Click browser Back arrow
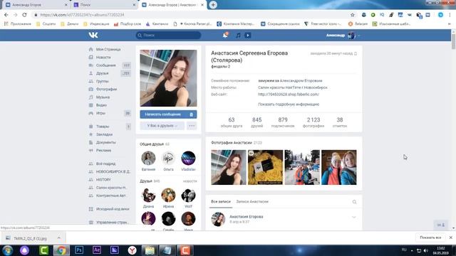This screenshot has width=456, height=256. click(6, 15)
